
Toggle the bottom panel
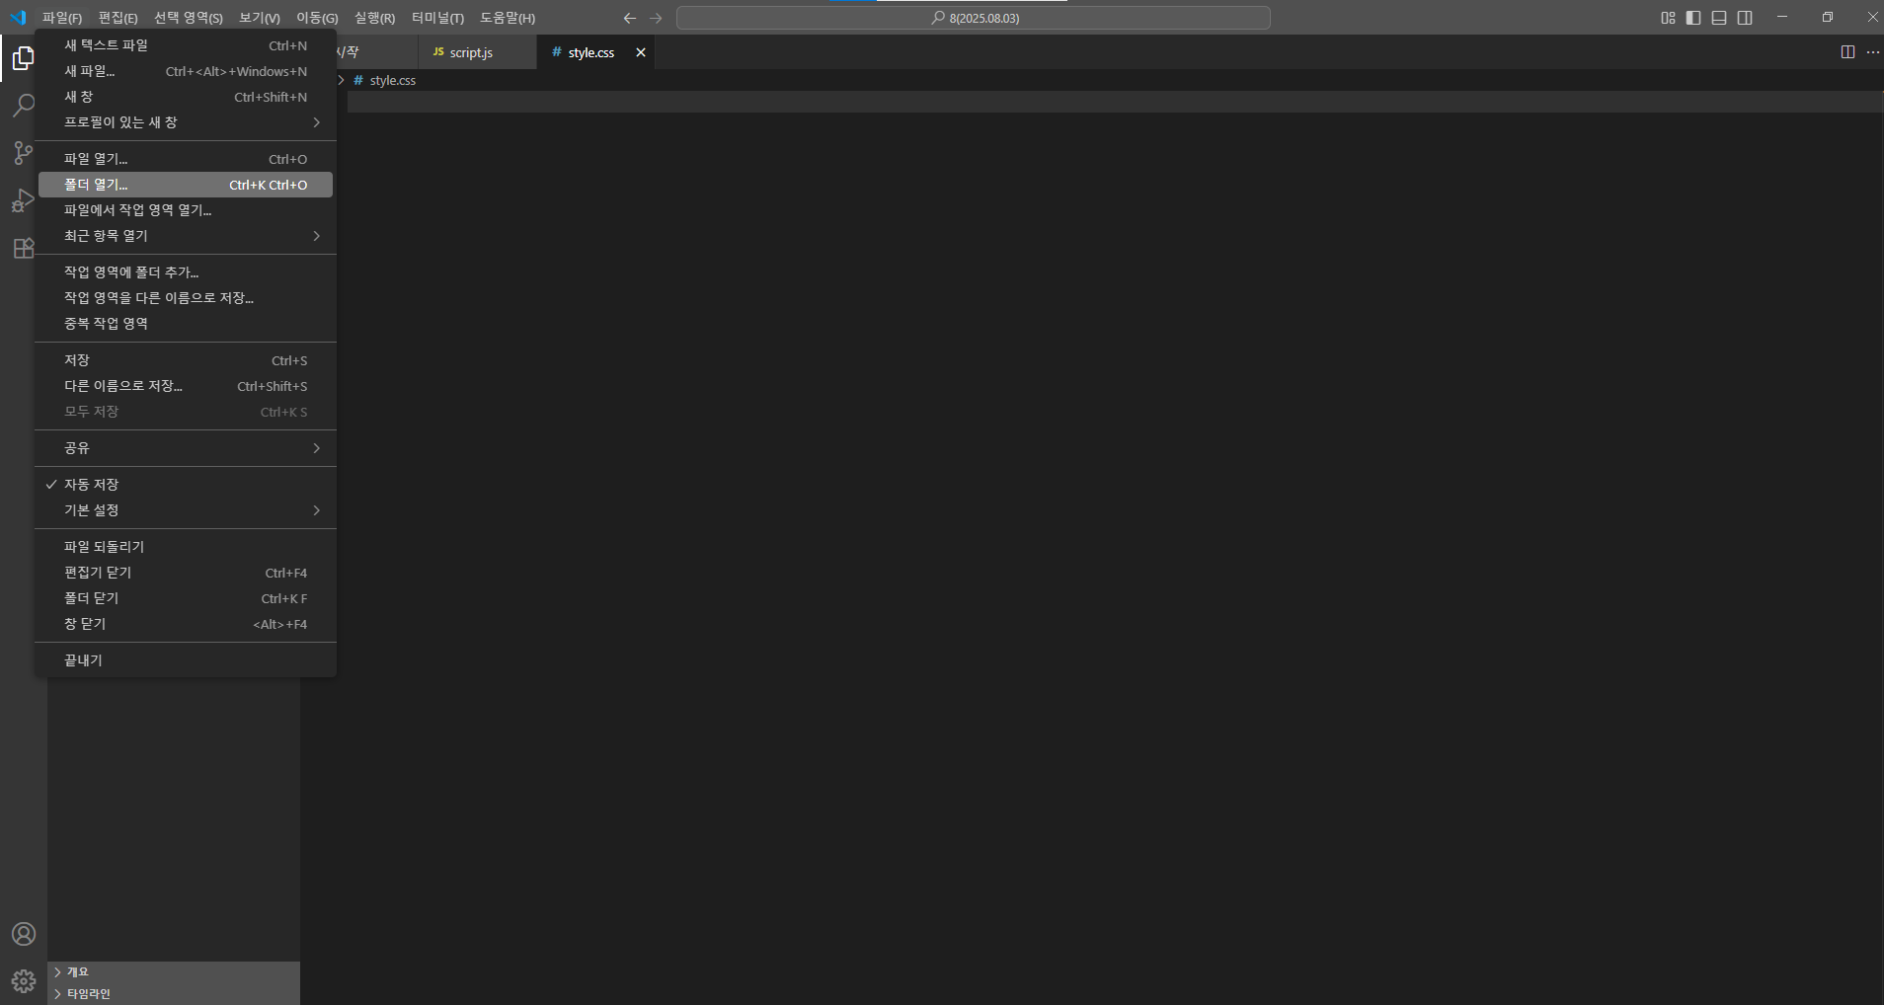click(x=1719, y=18)
